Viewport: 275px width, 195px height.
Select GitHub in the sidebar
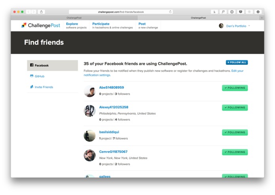(x=40, y=76)
